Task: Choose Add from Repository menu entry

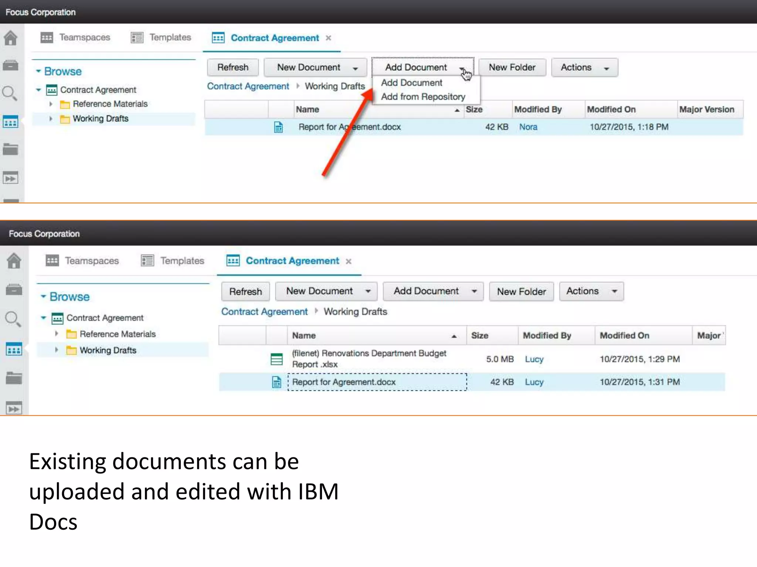Action: (423, 97)
